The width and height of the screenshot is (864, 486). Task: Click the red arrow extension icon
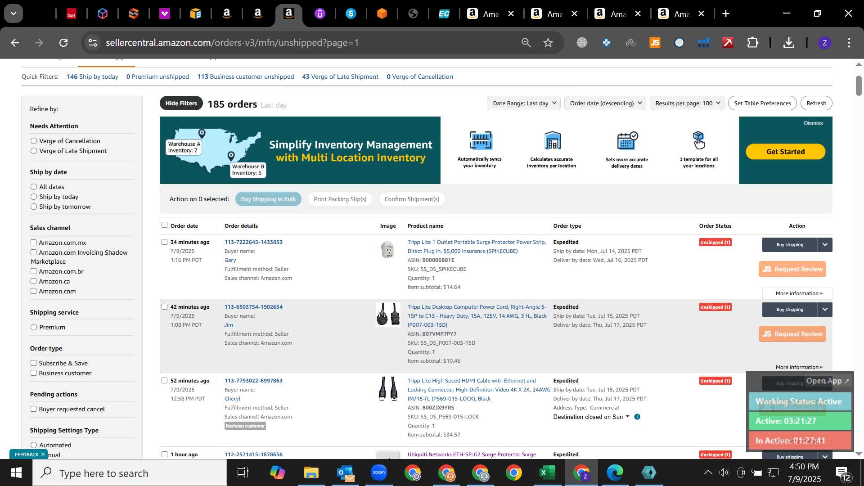728,43
